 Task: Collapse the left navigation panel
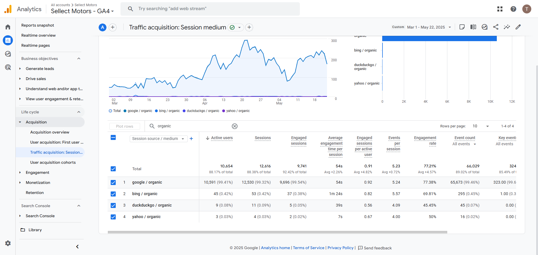point(78,247)
